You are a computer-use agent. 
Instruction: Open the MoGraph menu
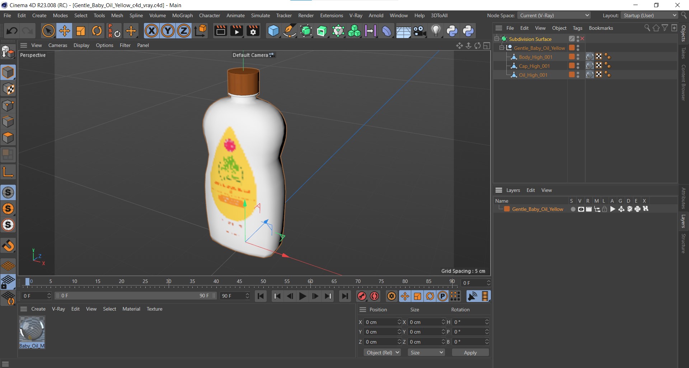point(182,15)
